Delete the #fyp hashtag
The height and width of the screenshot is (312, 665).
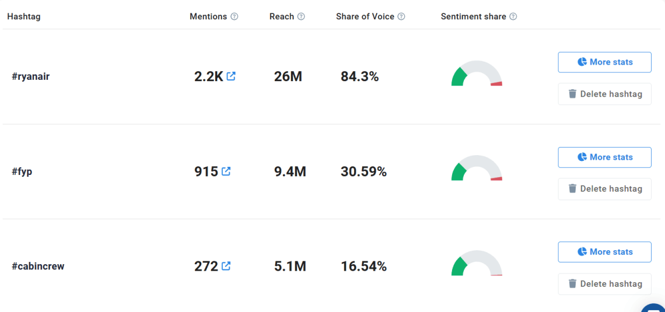pyautogui.click(x=604, y=188)
